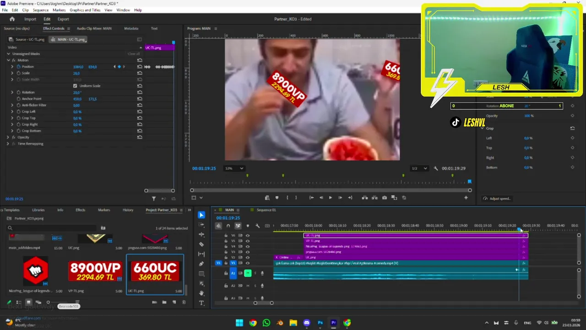This screenshot has width=586, height=330.
Task: Select the Razor tool
Action: tap(201, 244)
